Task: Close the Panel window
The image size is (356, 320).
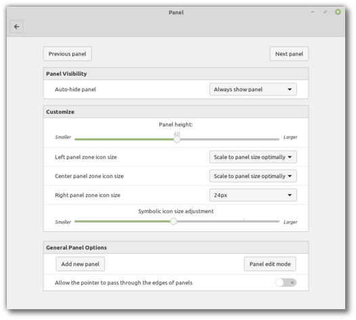Action: coord(338,12)
